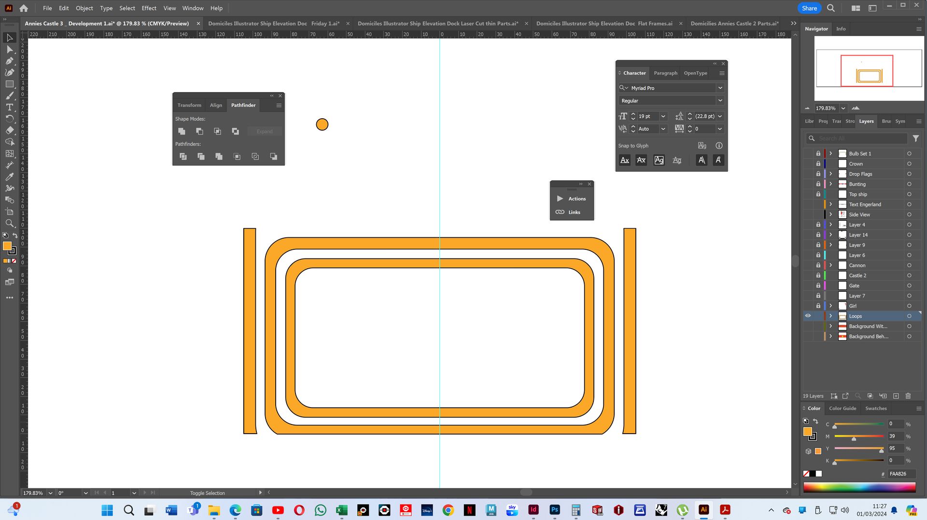The height and width of the screenshot is (520, 927).
Task: Adjust the Magenta color slider
Action: coord(854,438)
